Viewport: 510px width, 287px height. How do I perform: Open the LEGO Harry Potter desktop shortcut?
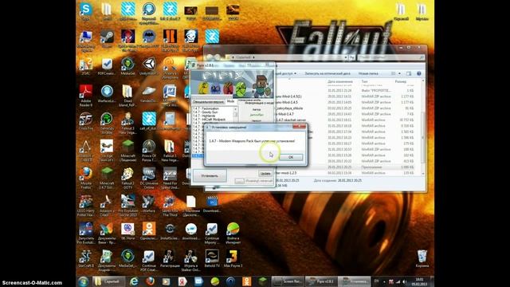[x=86, y=205]
